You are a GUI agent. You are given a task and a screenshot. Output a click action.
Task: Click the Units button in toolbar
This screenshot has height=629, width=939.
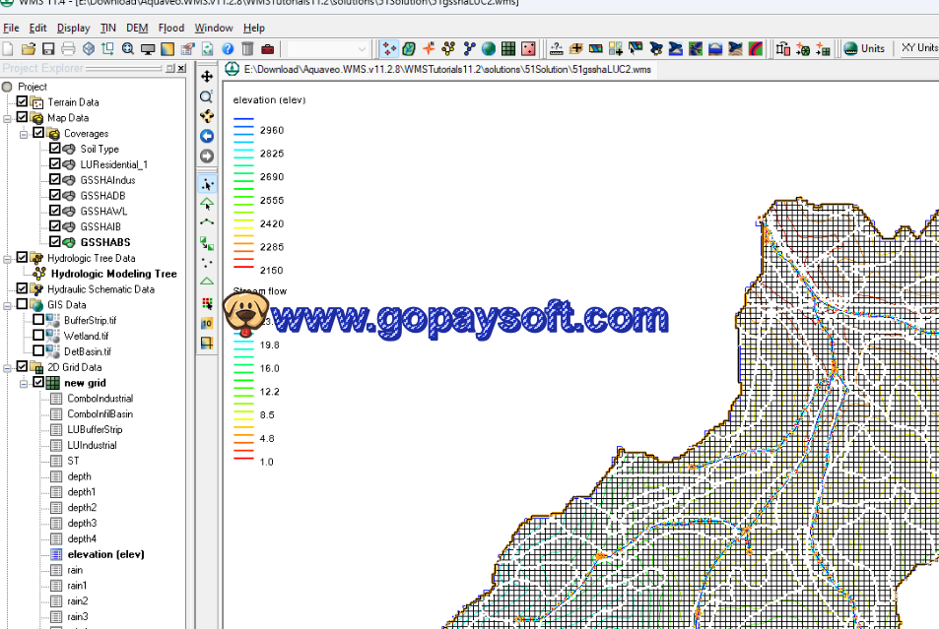864,48
